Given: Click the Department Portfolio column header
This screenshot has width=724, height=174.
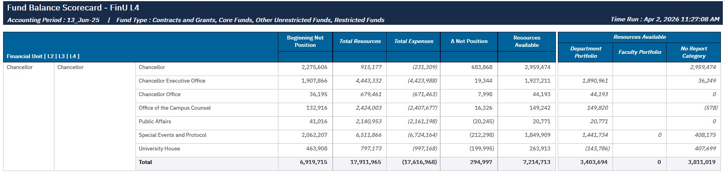Looking at the screenshot, I should (x=585, y=52).
